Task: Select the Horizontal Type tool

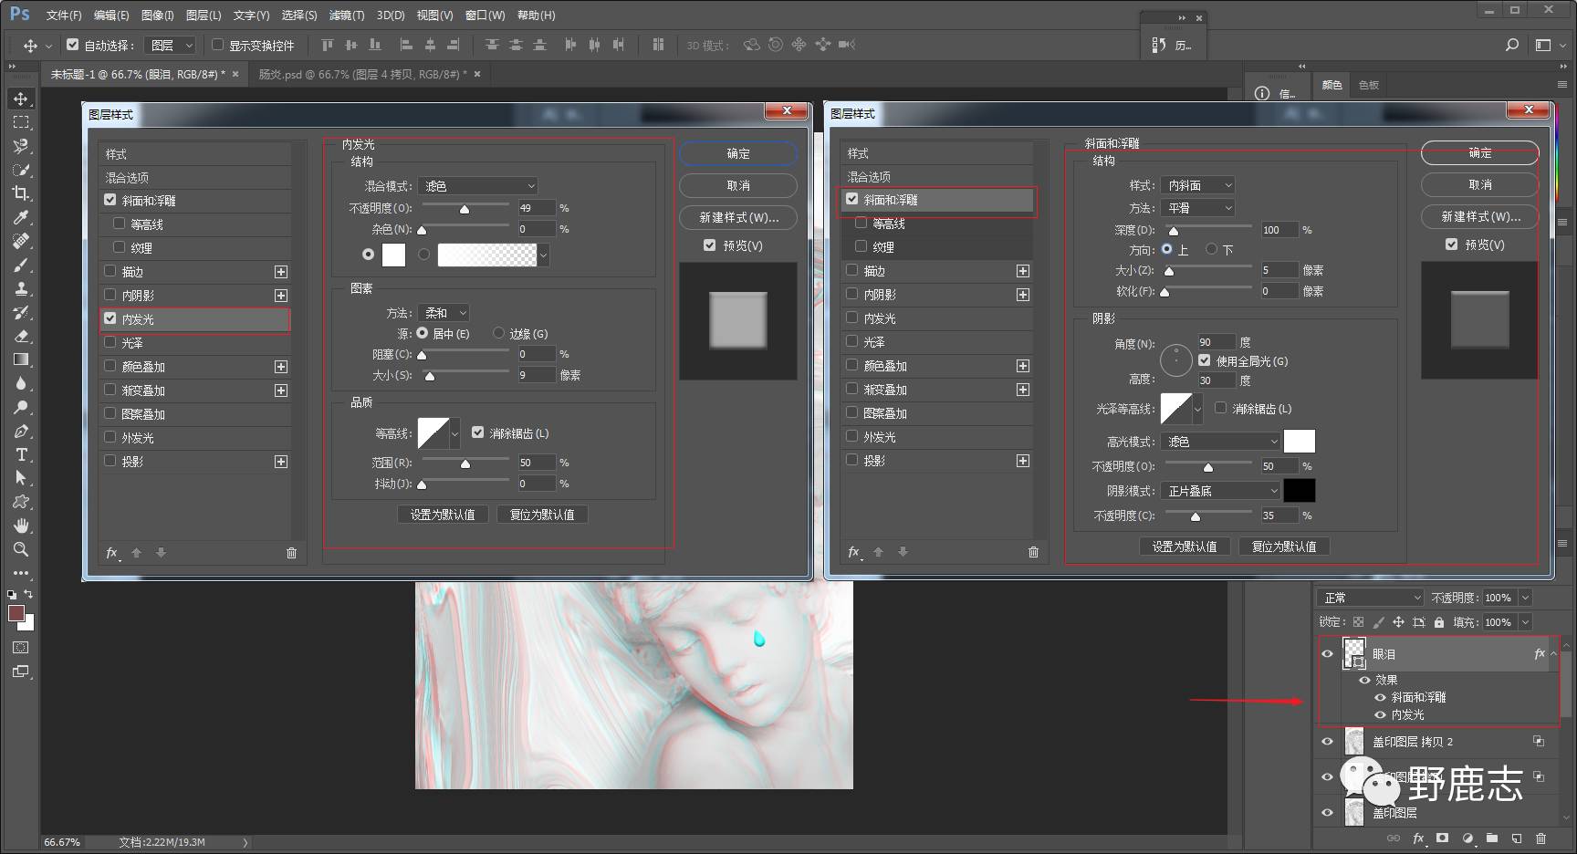Action: pos(20,454)
